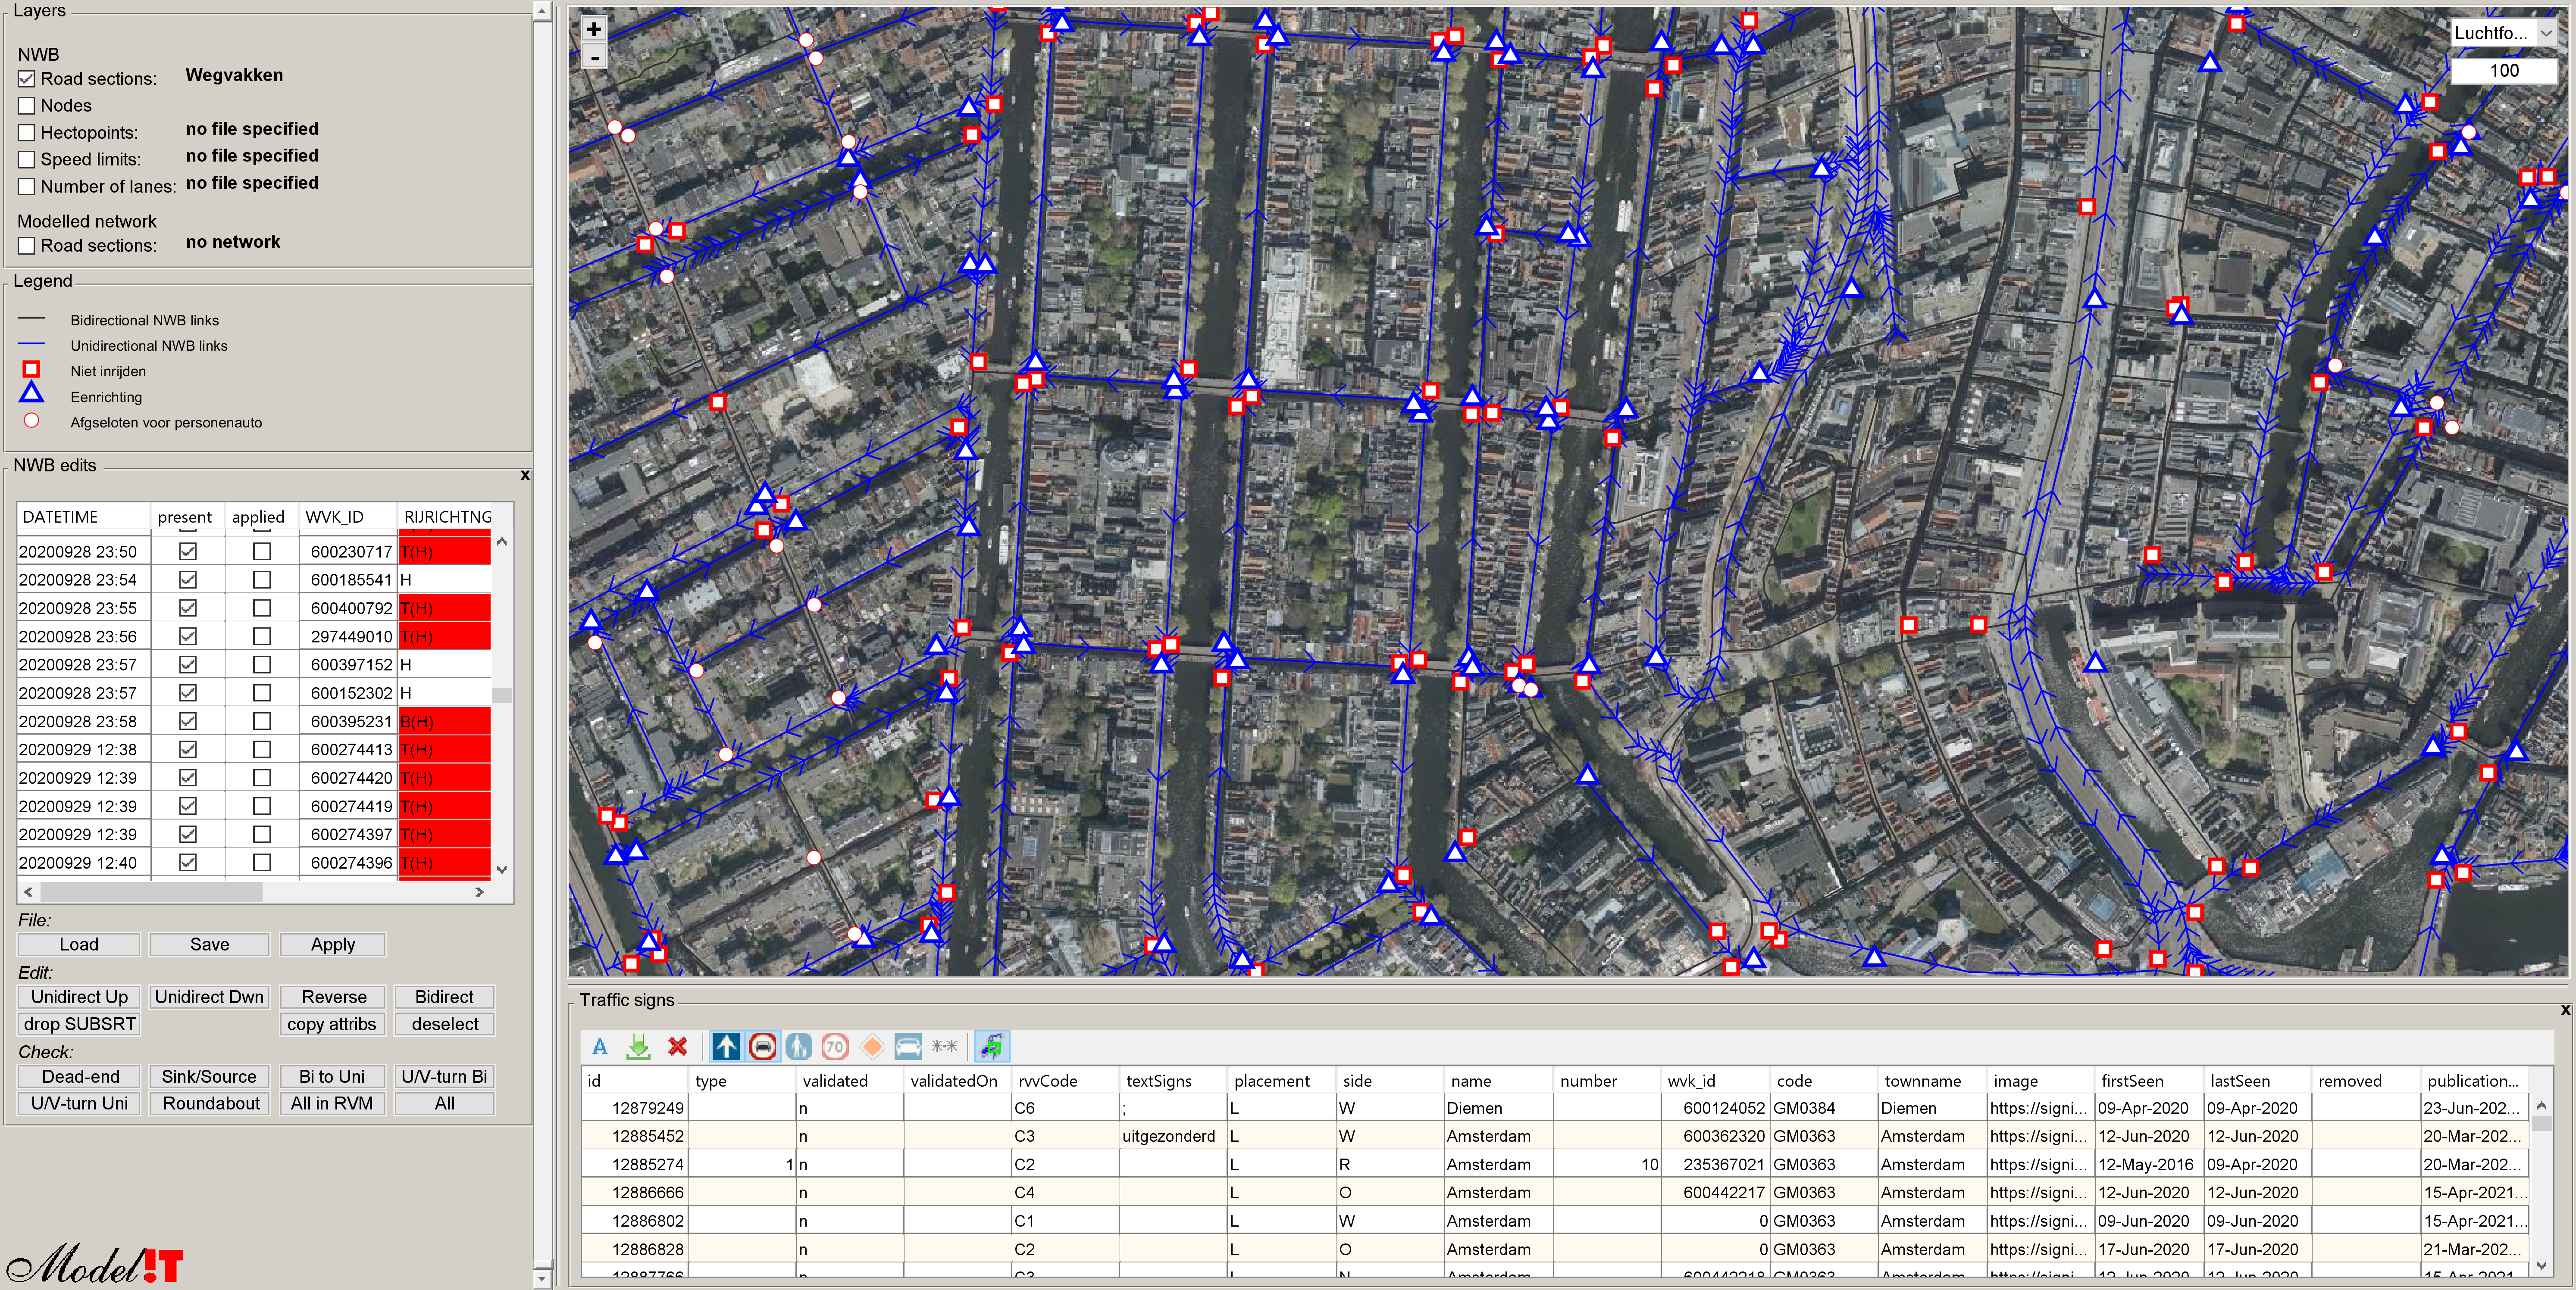Click the drop SUBSRT button
Viewport: 2576px width, 1290px height.
click(x=79, y=1024)
